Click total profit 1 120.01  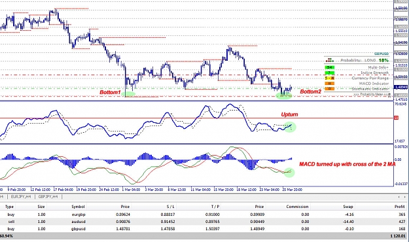coord(398,235)
